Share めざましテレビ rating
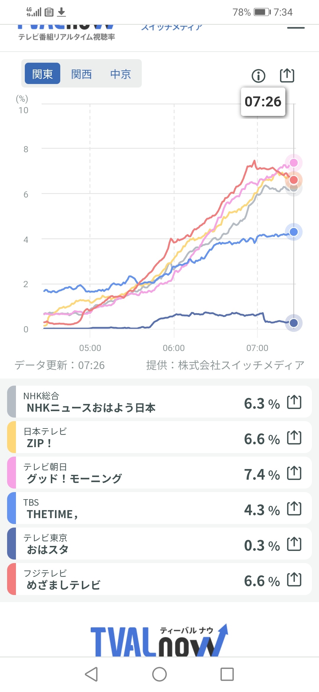319x692 pixels. pyautogui.click(x=294, y=579)
